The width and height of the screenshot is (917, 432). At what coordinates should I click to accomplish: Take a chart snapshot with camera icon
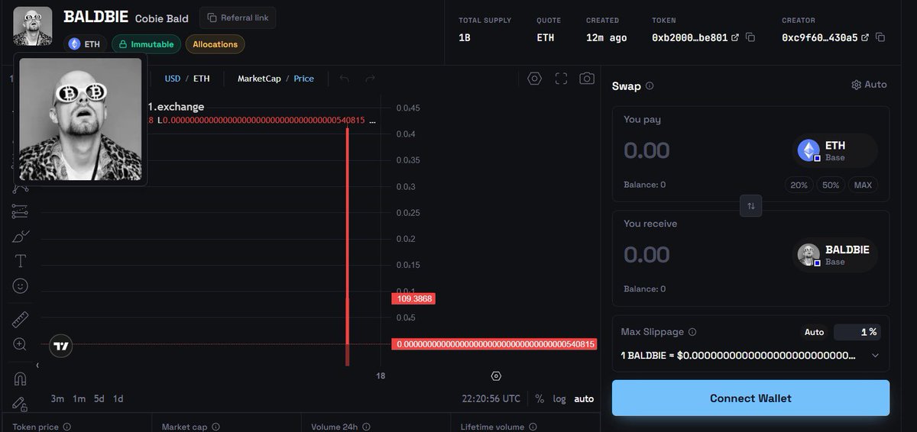click(587, 79)
